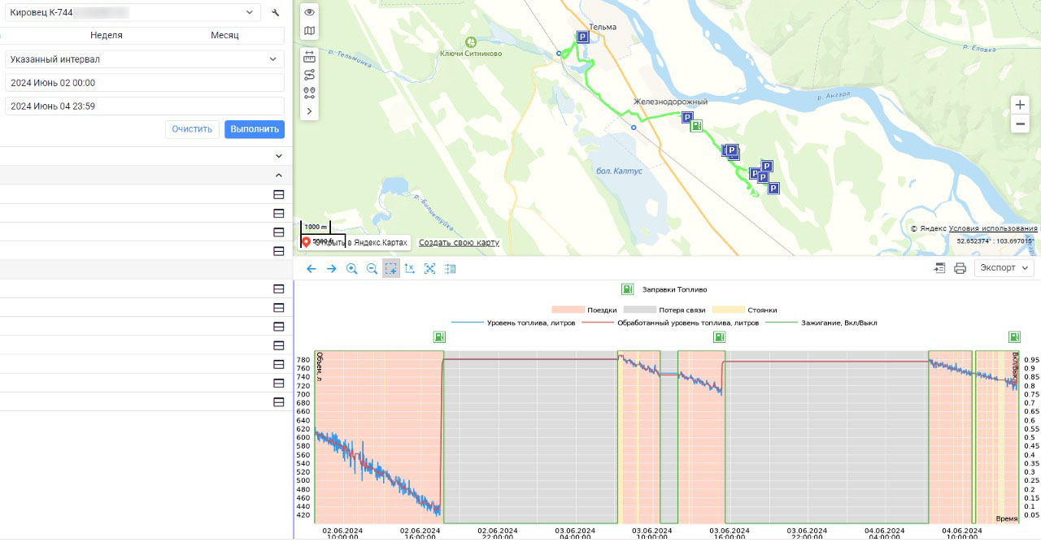Select the Неделя tab
This screenshot has height=542, width=1041.
pos(107,36)
